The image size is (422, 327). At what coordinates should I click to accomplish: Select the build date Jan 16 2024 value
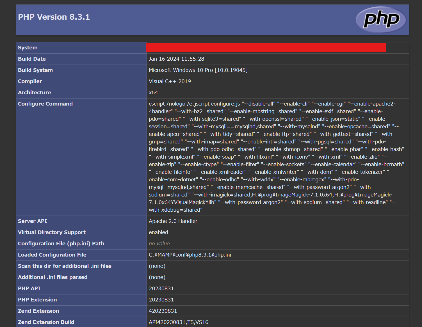(176, 59)
